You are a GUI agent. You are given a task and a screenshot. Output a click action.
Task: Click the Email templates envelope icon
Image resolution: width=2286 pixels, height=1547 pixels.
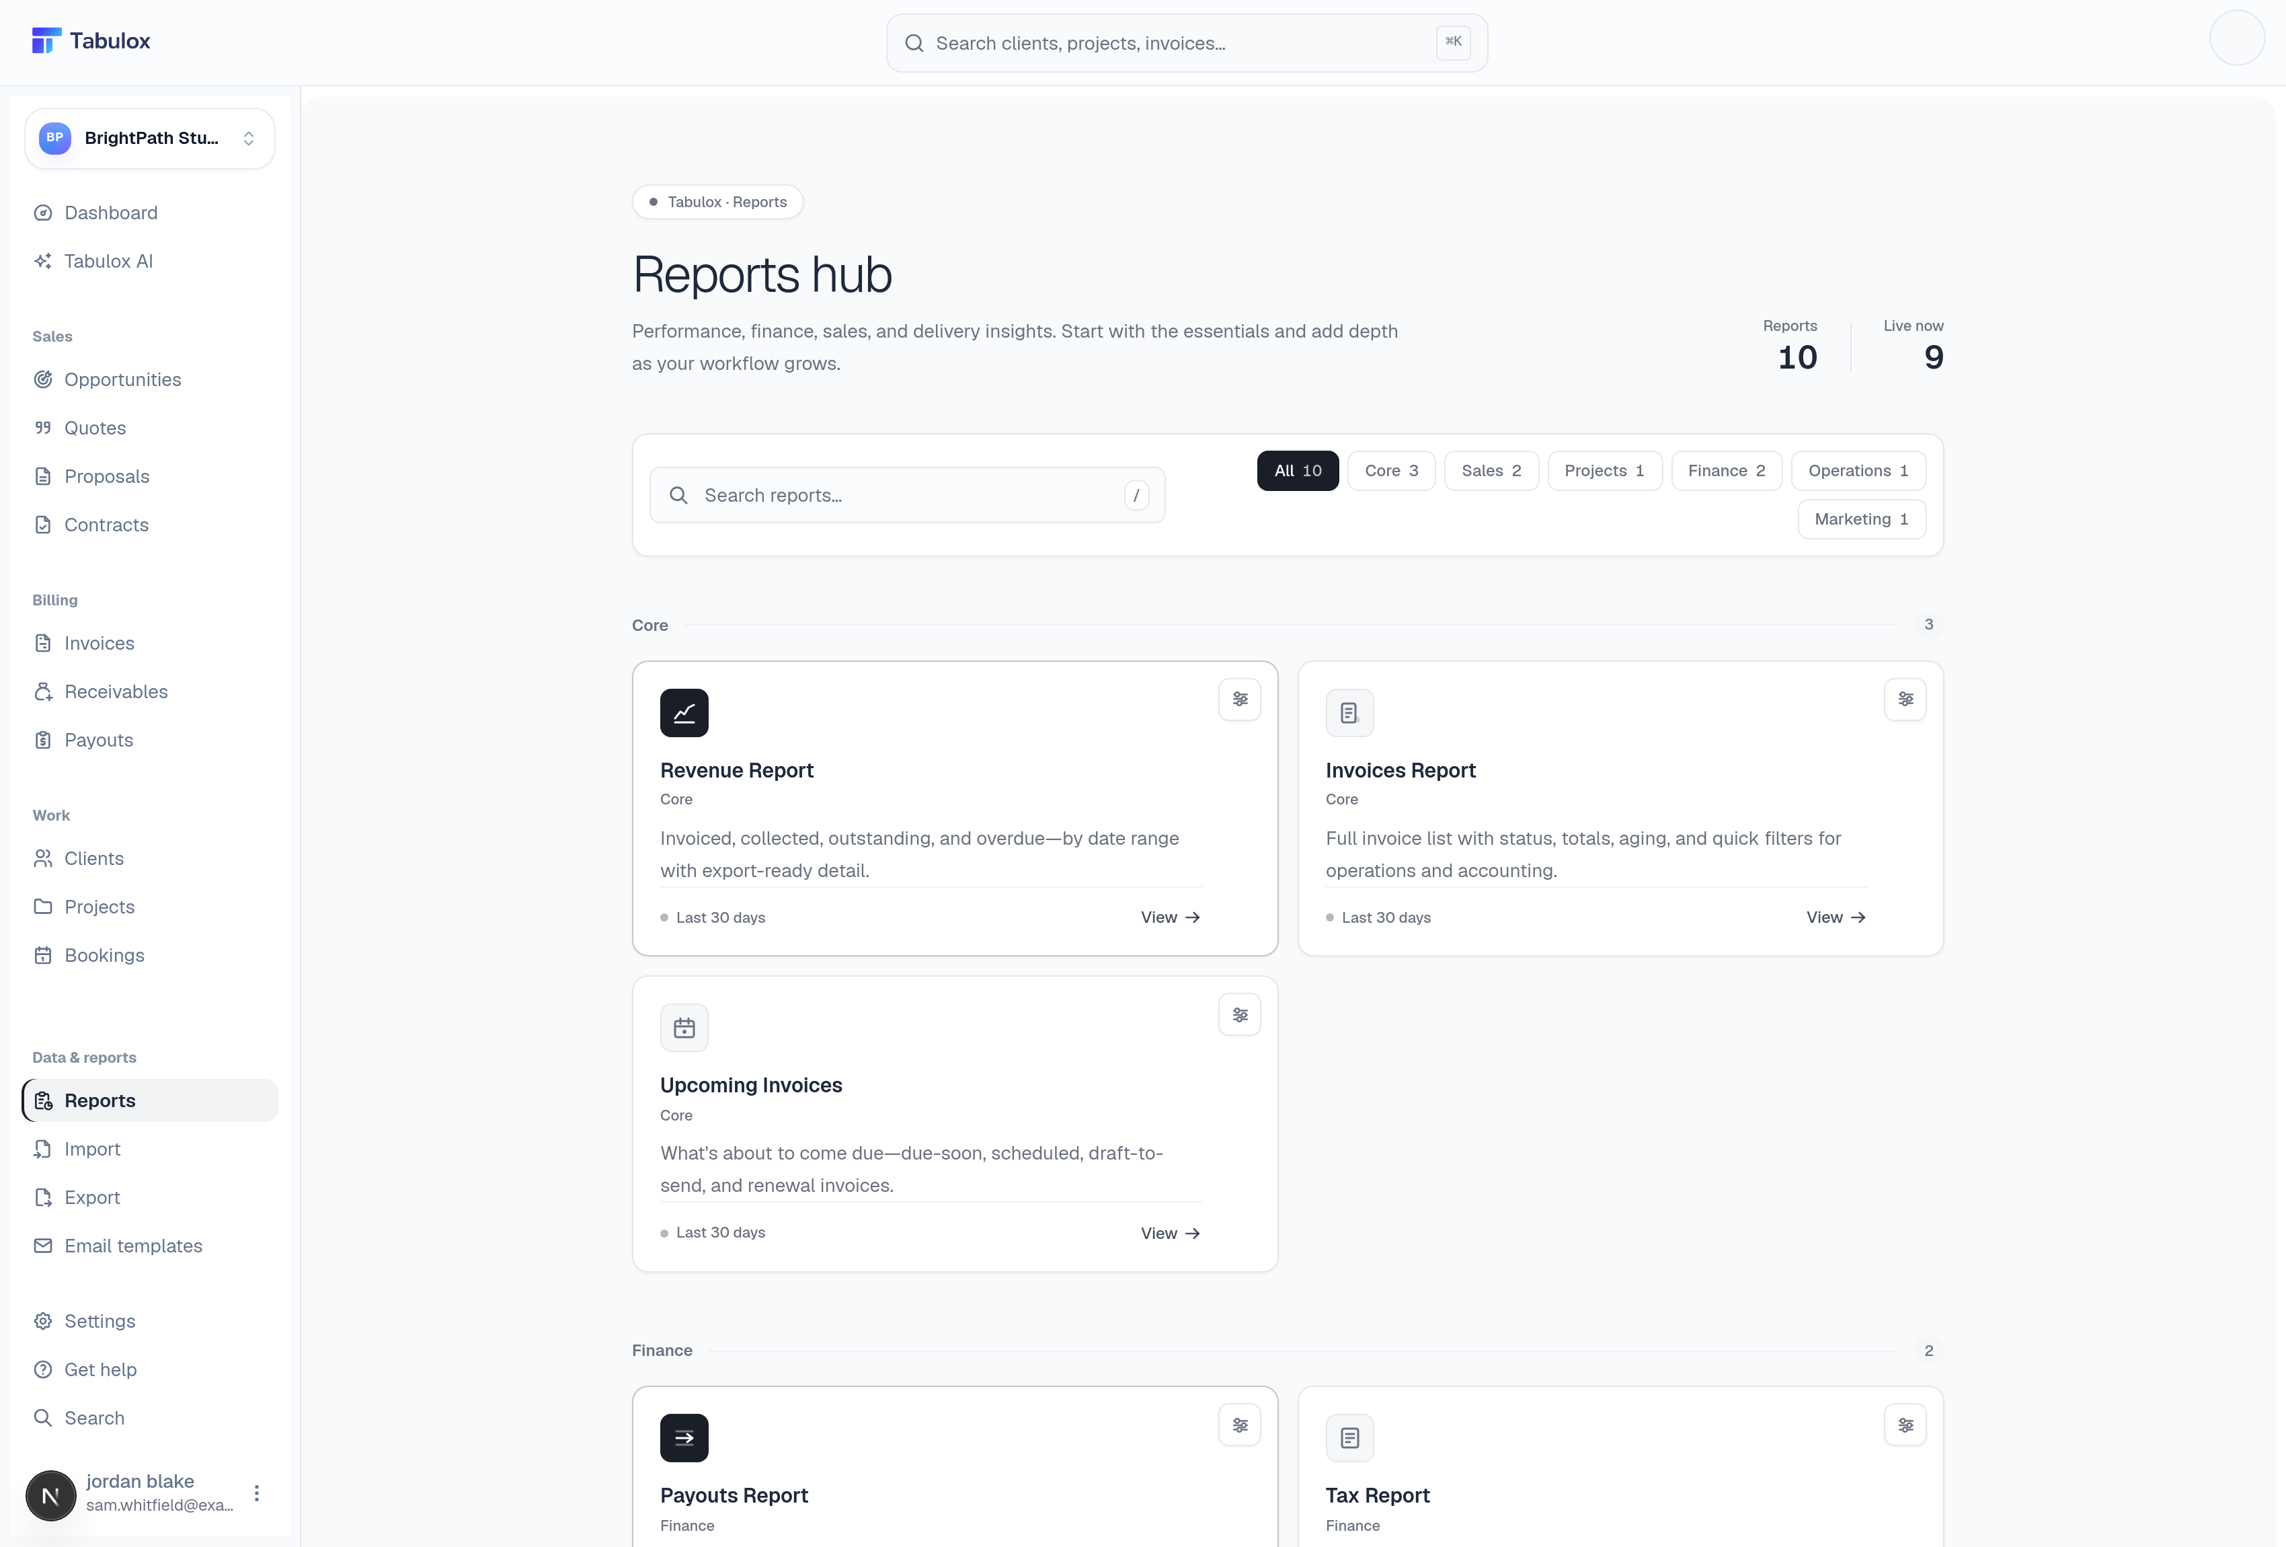(42, 1246)
